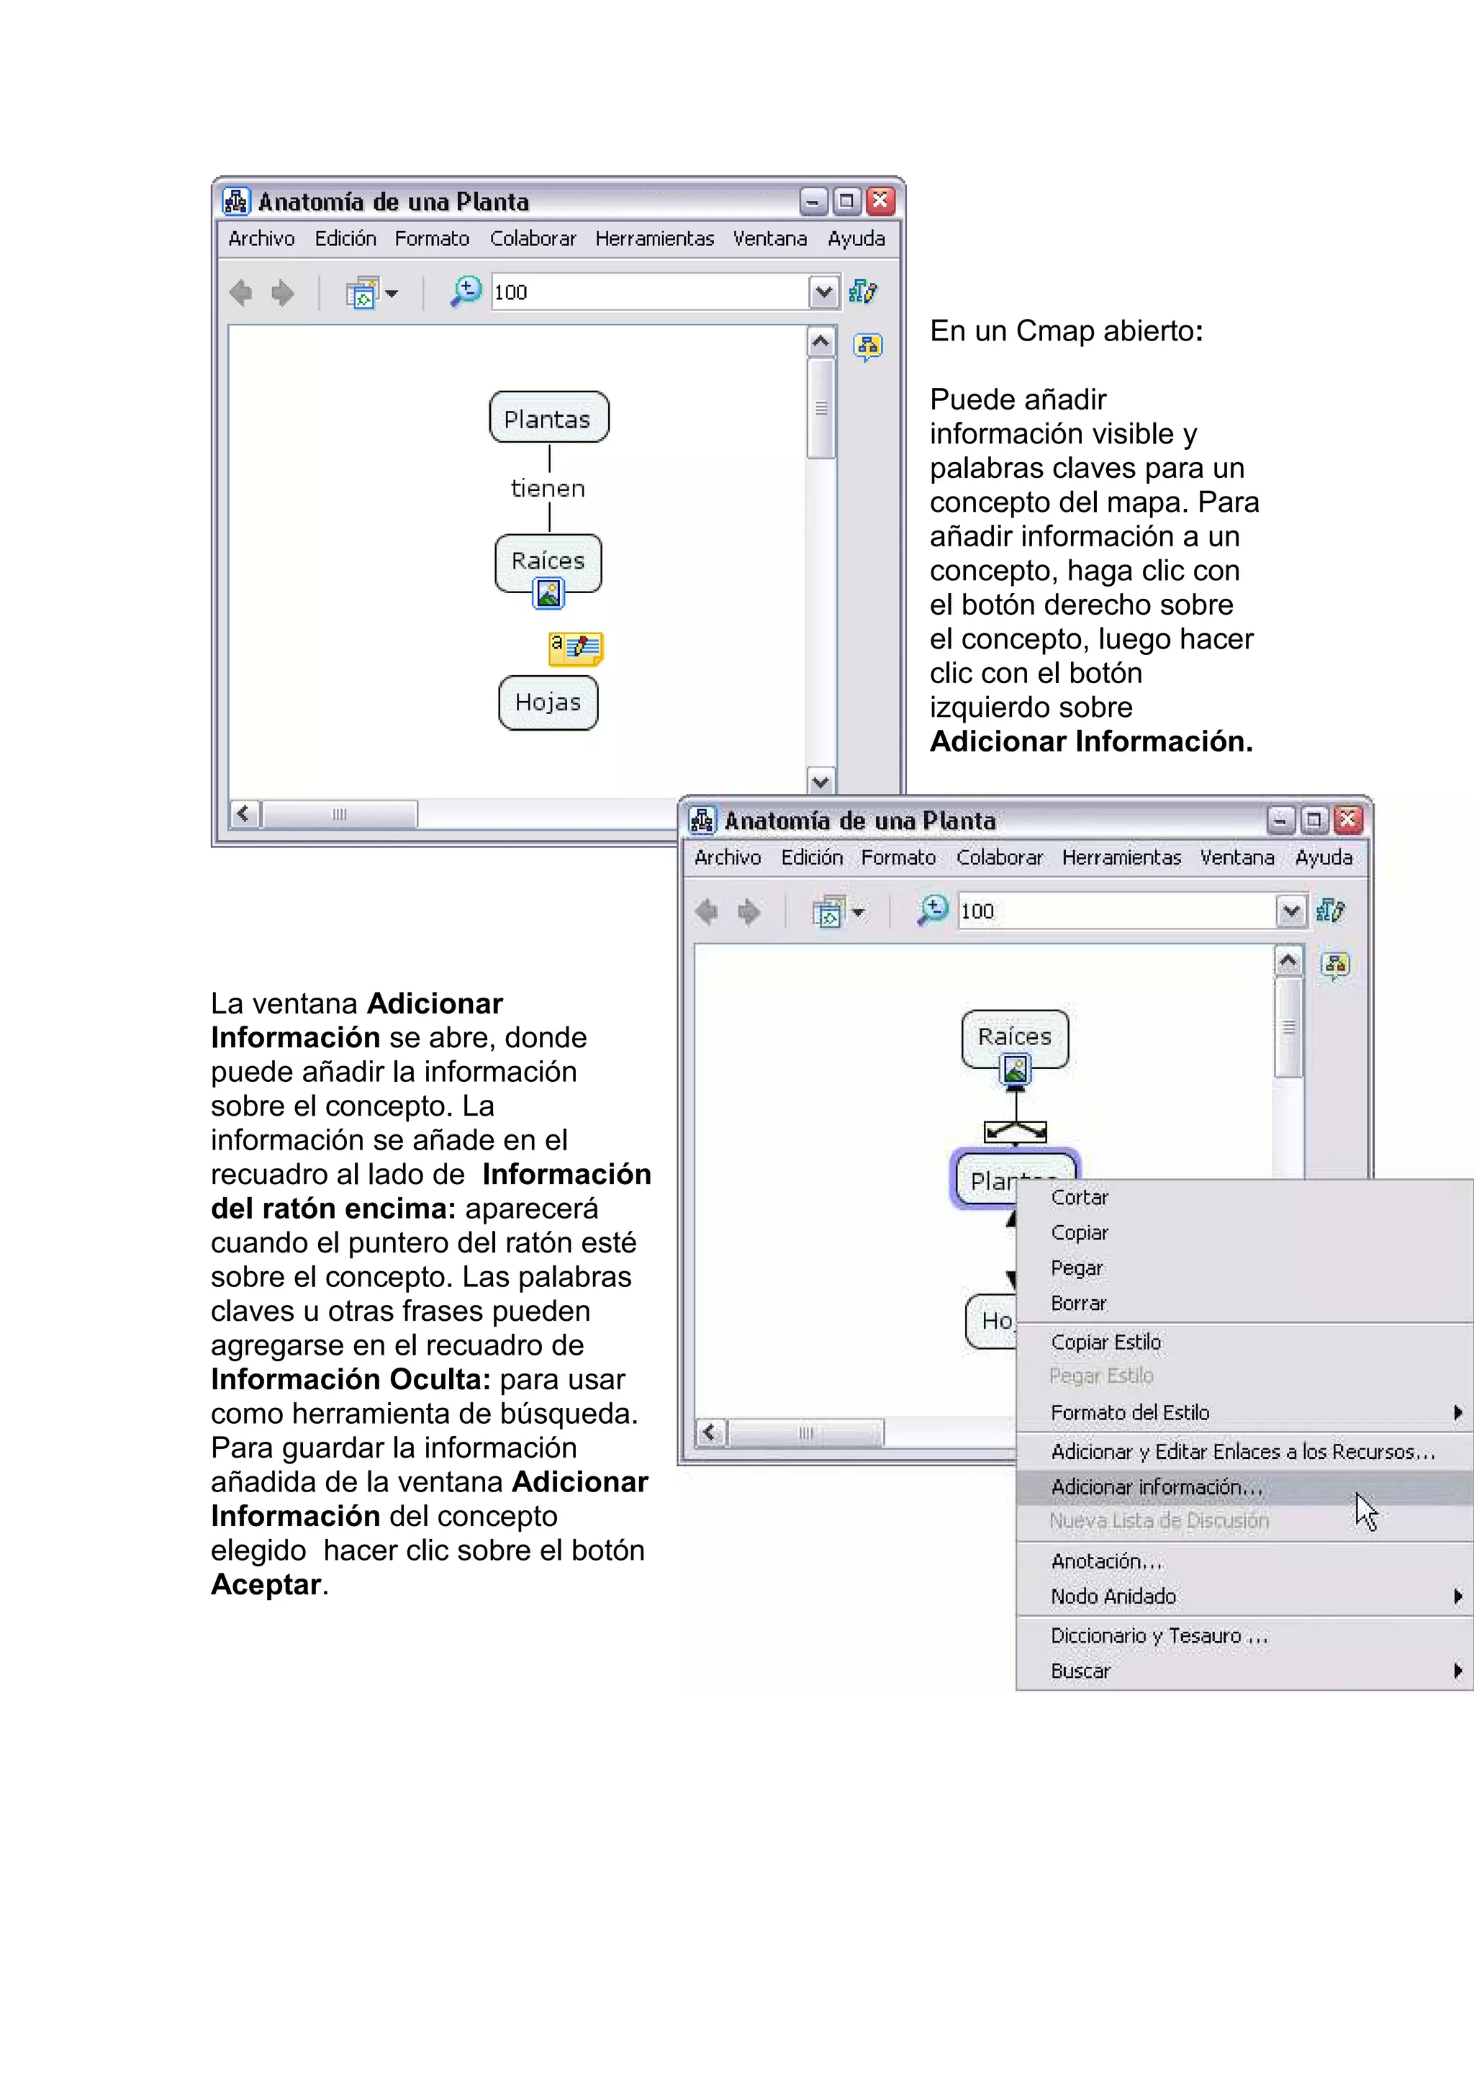
Task: Open Colaborar menu in lower window
Action: pos(1000,858)
